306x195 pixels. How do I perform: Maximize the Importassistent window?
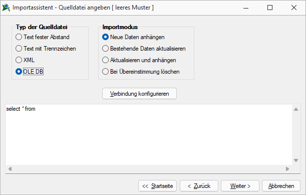click(270, 8)
